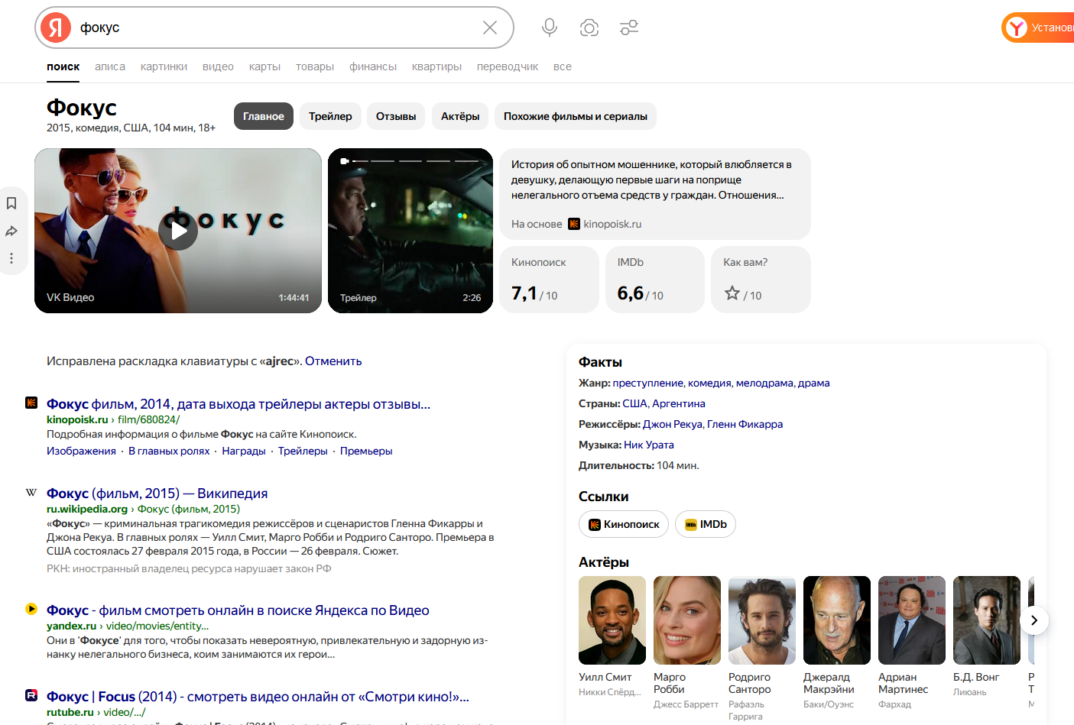Screen dimensions: 1074x725
Task: Open the Трейлеры sitelink
Action: pyautogui.click(x=303, y=451)
